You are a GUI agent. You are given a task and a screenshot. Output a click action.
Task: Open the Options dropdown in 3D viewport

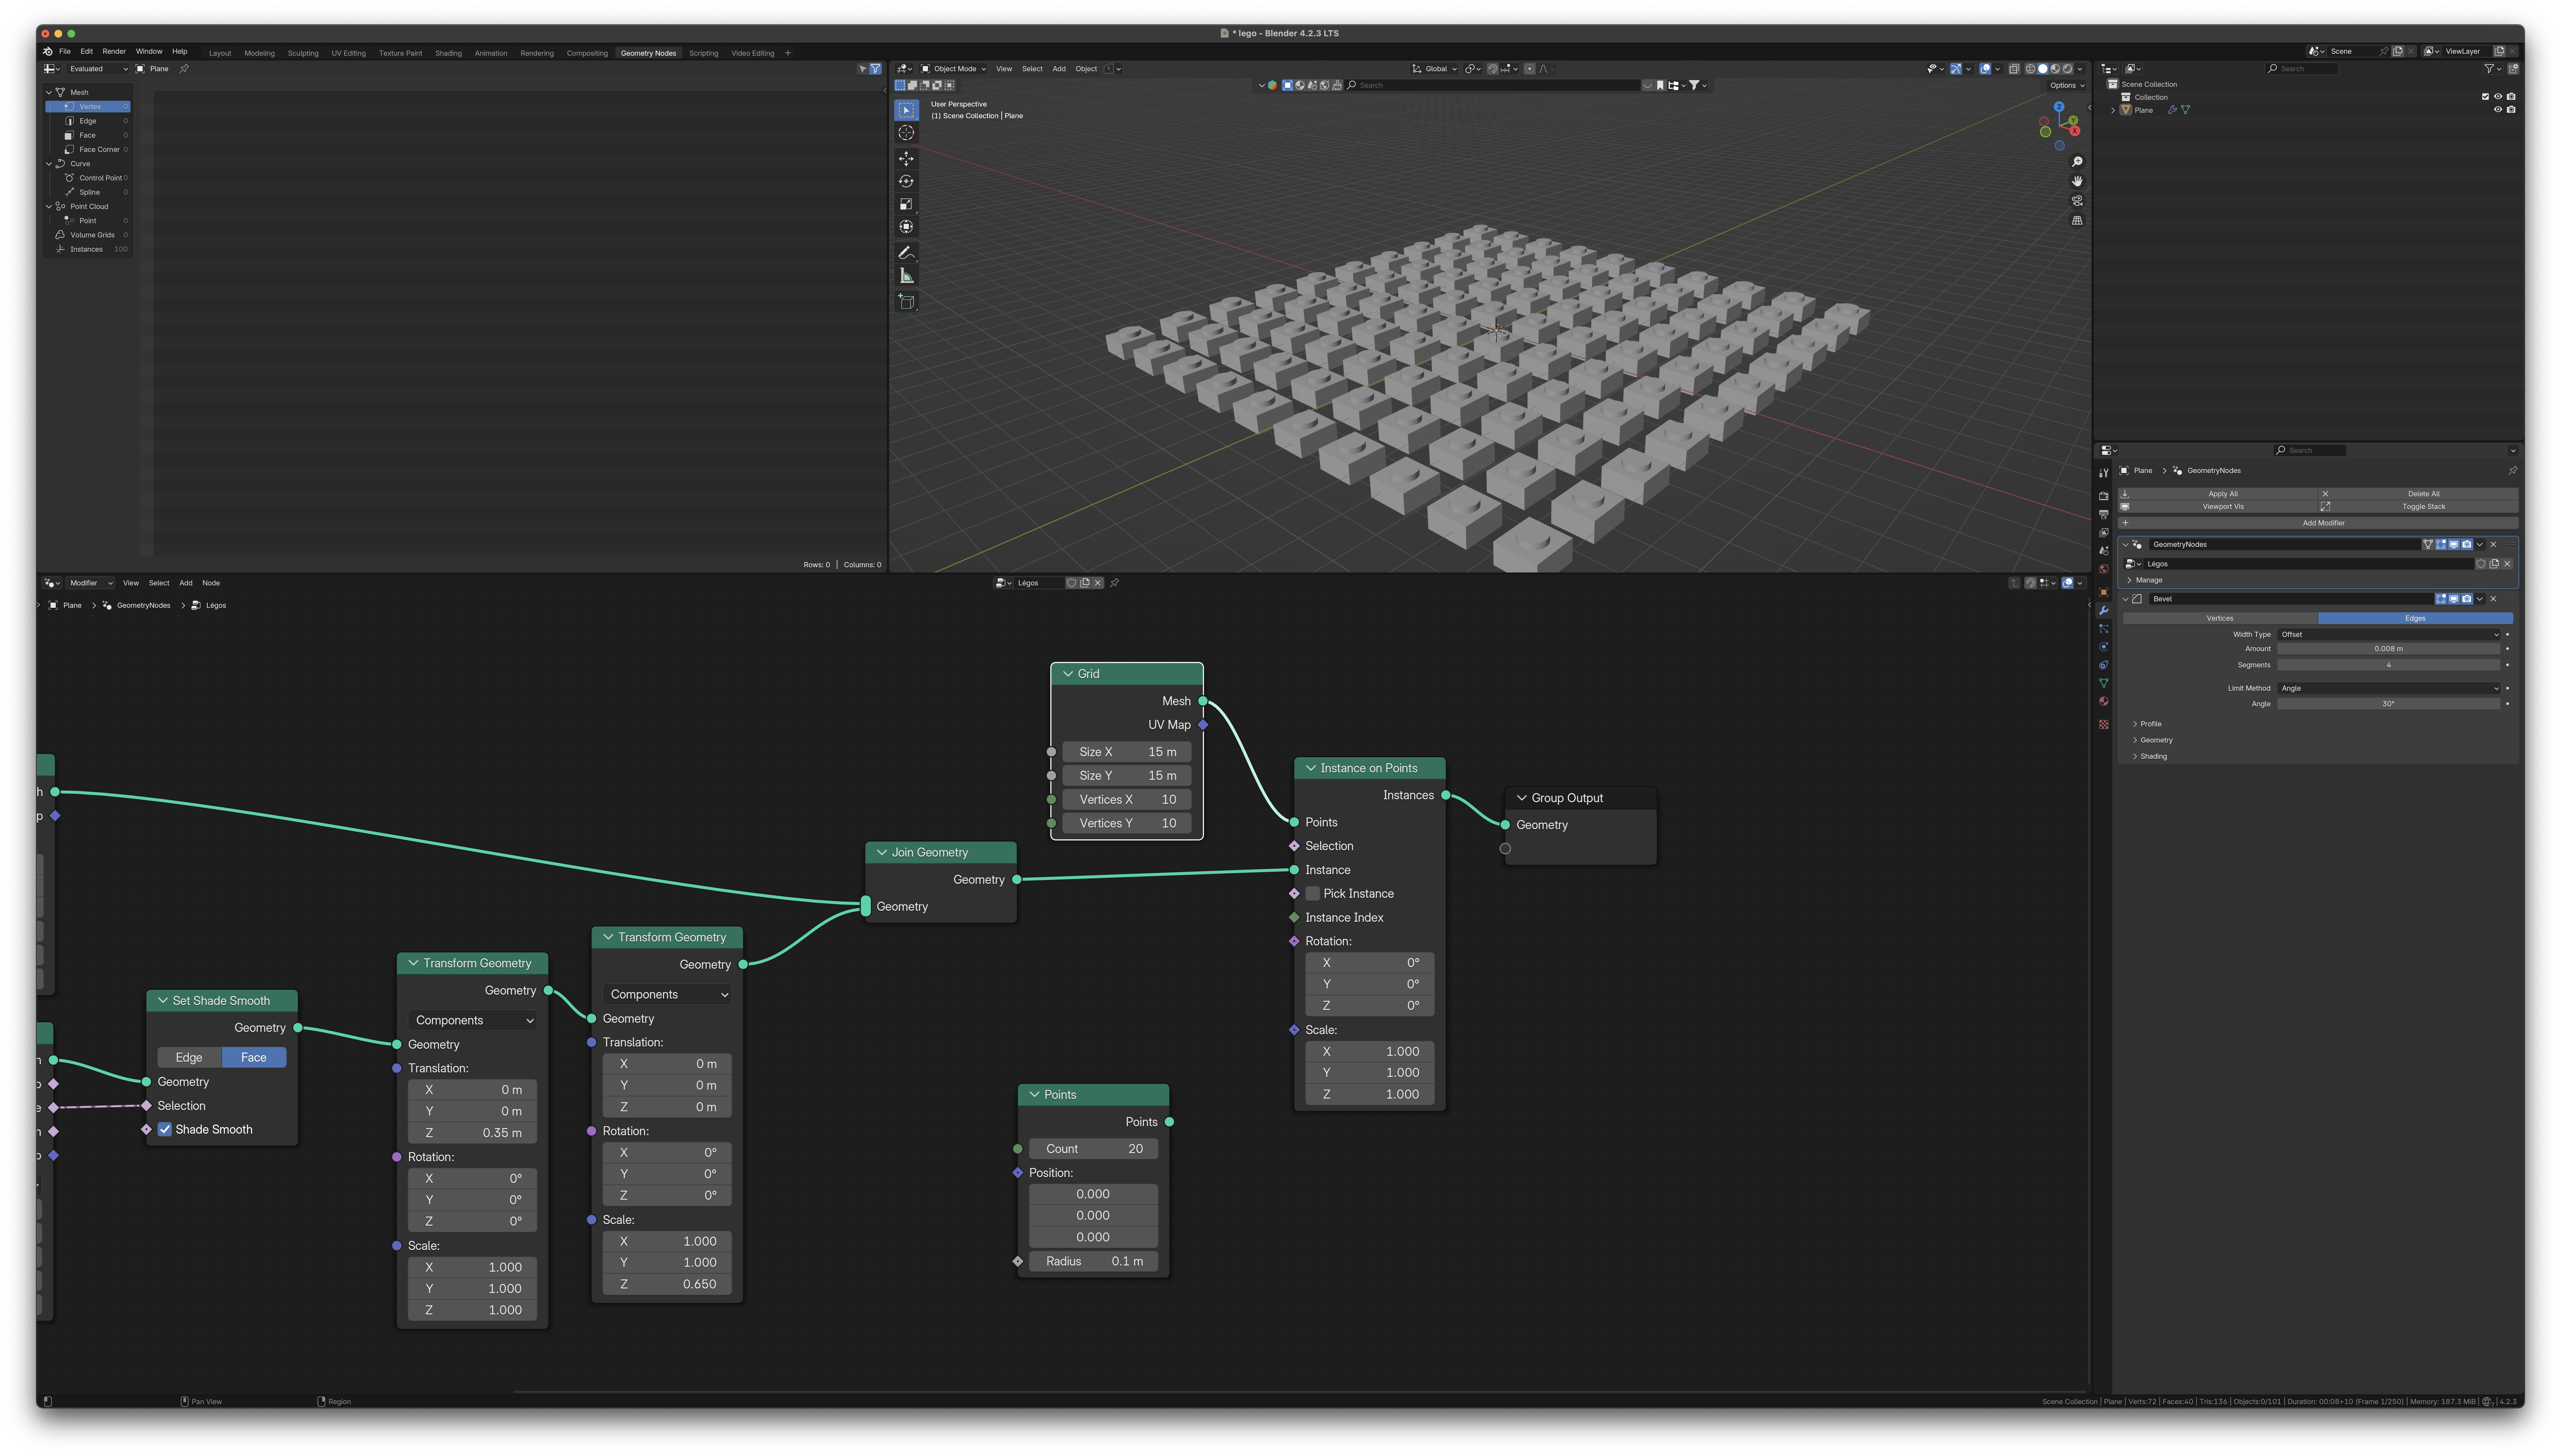[x=2067, y=85]
